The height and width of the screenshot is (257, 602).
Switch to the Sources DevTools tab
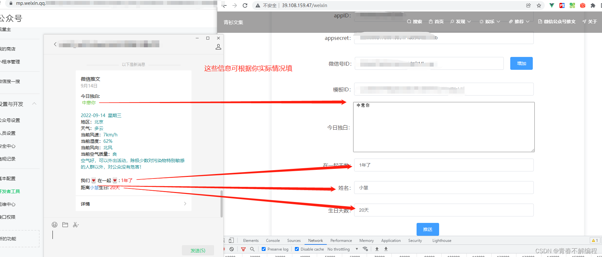294,240
